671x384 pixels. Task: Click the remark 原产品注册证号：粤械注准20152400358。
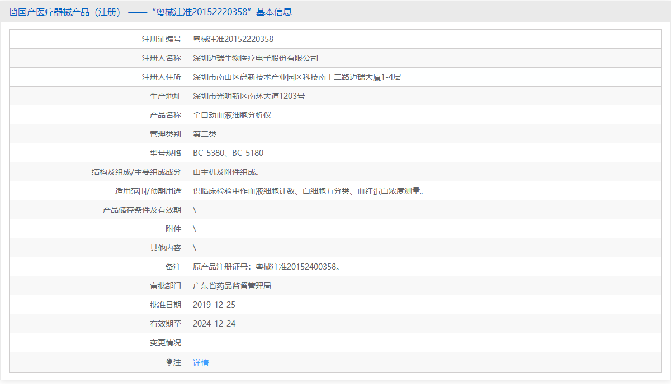pyautogui.click(x=267, y=267)
